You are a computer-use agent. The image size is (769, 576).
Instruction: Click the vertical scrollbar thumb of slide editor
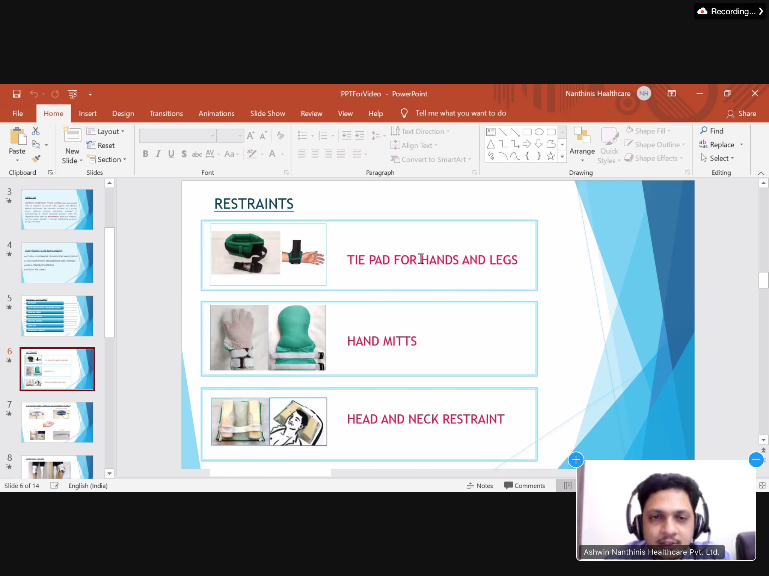pyautogui.click(x=763, y=280)
